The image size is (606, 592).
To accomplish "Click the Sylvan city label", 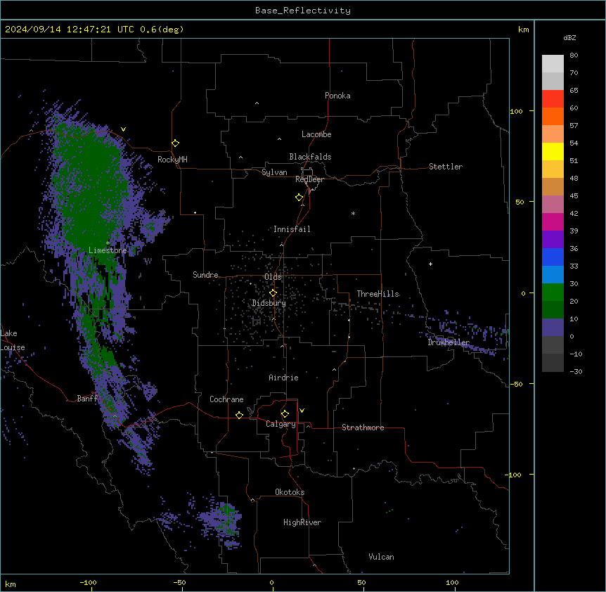I will [274, 172].
